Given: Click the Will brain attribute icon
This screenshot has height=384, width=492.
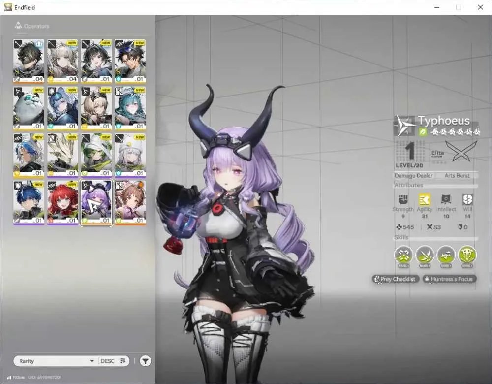Looking at the screenshot, I should [x=467, y=199].
